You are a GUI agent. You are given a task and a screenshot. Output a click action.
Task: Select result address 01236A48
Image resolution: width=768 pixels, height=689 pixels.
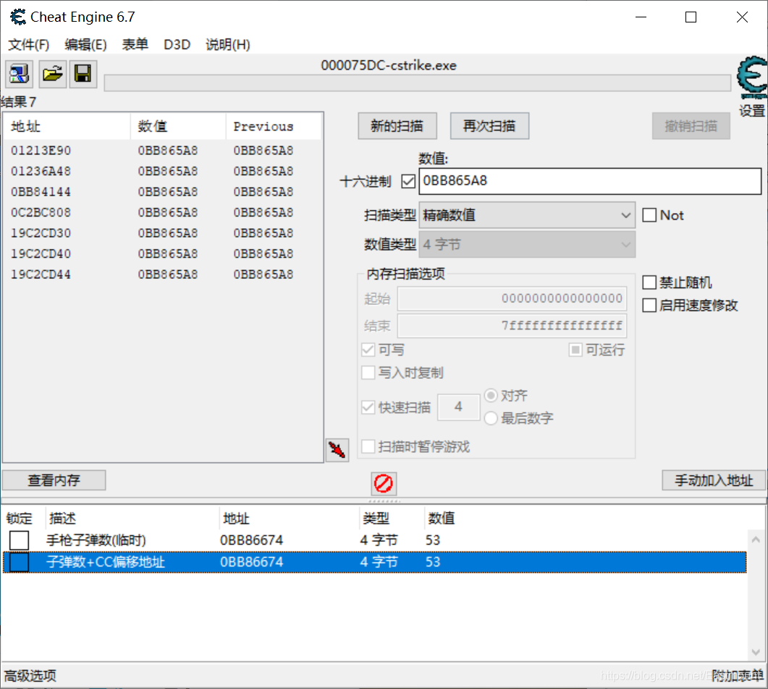tap(41, 171)
